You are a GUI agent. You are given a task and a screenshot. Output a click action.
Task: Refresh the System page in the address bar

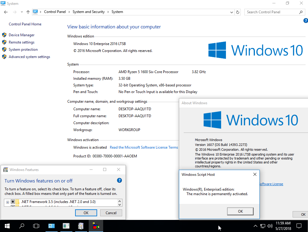coord(238,12)
